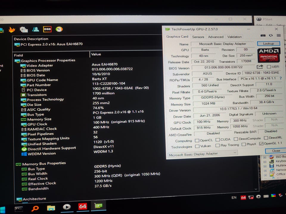The height and width of the screenshot is (214, 286).
Task: Open the Microsoft Basic Display Adapter dropdown
Action: click(x=203, y=154)
